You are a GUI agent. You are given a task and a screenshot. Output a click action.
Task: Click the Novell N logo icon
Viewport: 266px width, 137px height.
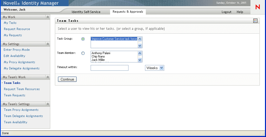[257, 7]
